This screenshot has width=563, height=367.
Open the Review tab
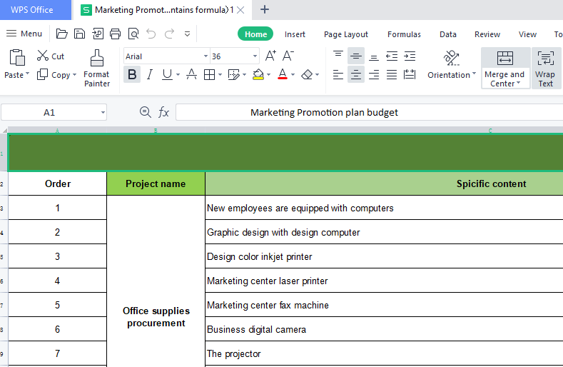point(487,34)
